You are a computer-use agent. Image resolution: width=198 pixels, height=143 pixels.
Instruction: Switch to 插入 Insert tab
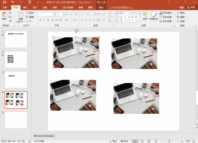click(25, 7)
